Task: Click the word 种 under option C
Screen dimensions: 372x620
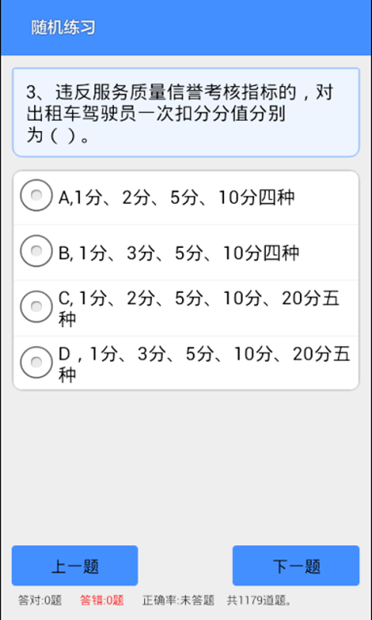Action: (67, 319)
